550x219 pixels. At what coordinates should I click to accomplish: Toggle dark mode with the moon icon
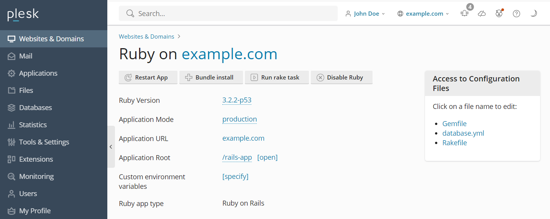point(534,14)
